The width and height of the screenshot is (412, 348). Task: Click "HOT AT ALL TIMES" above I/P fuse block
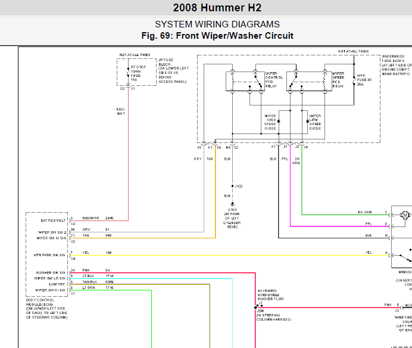(x=135, y=55)
